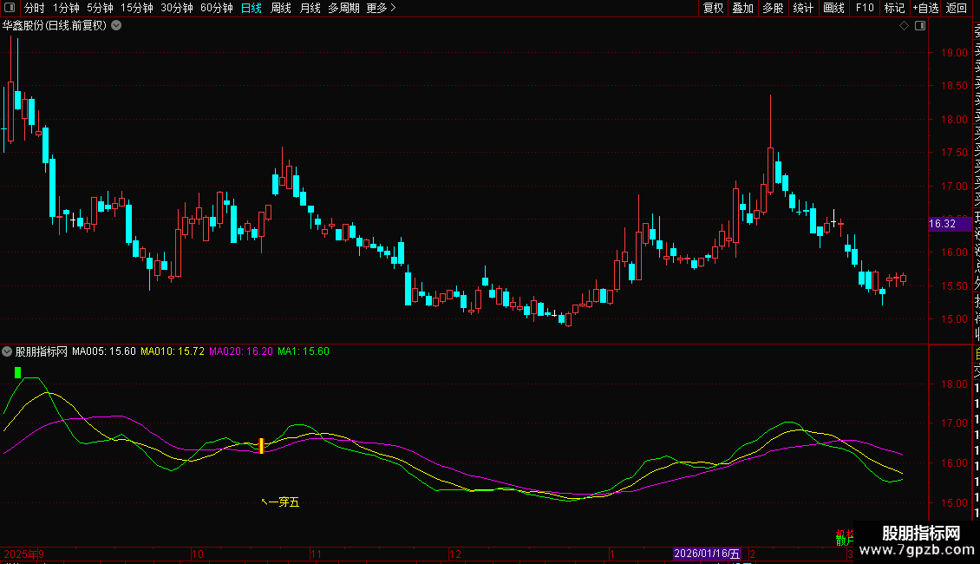Click the red-yellow signal bar on indicator
The width and height of the screenshot is (980, 564).
[261, 446]
